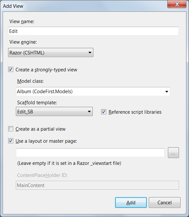Image resolution: width=189 pixels, height=217 pixels.
Task: Uncheck Create a strongly-typed view
Action: (x=11, y=69)
